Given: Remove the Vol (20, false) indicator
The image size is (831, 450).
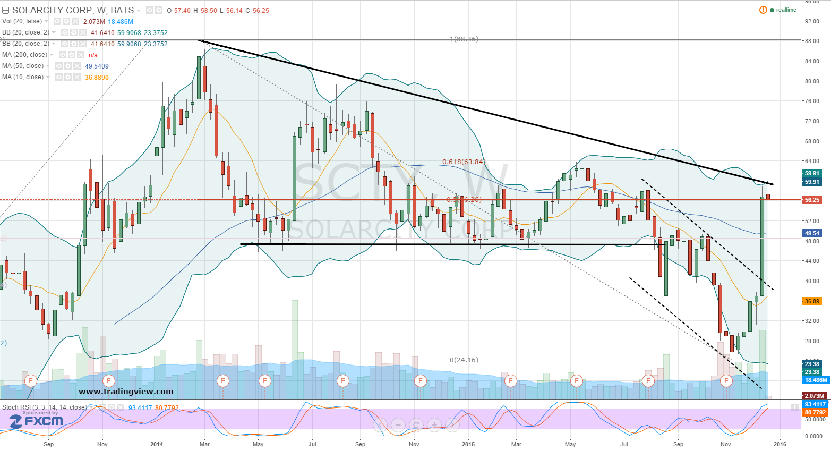Looking at the screenshot, I should pyautogui.click(x=75, y=21).
